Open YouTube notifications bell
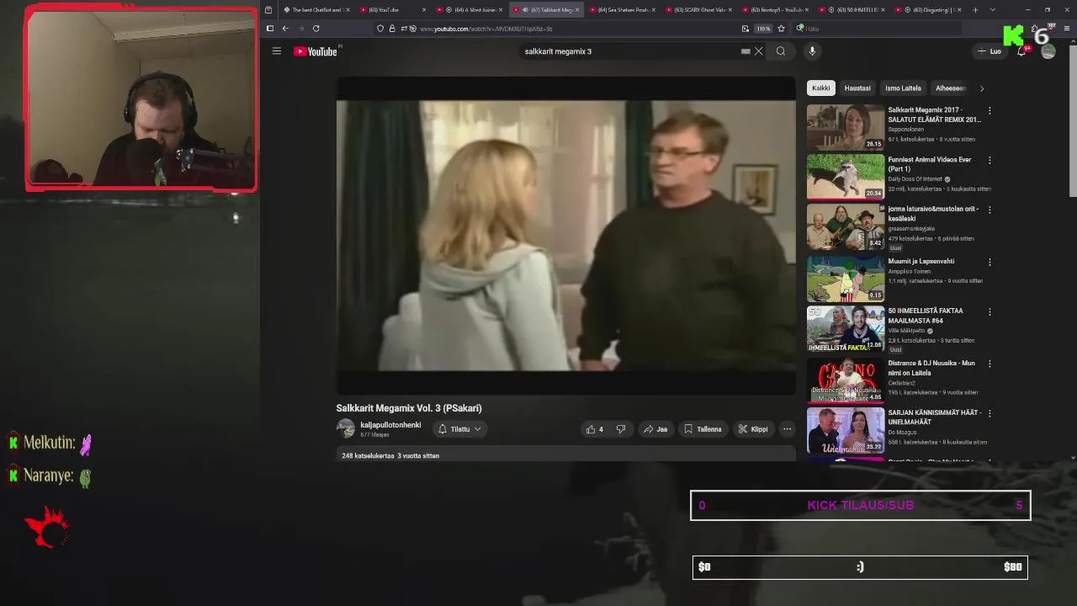Screen dimensions: 1077x606 point(1021,51)
